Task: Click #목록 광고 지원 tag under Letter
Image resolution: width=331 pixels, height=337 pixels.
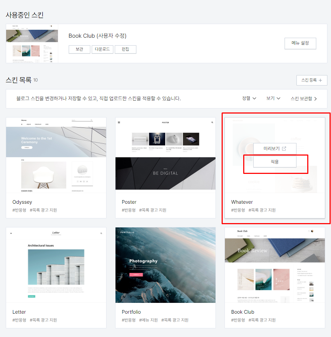Action: (43, 320)
